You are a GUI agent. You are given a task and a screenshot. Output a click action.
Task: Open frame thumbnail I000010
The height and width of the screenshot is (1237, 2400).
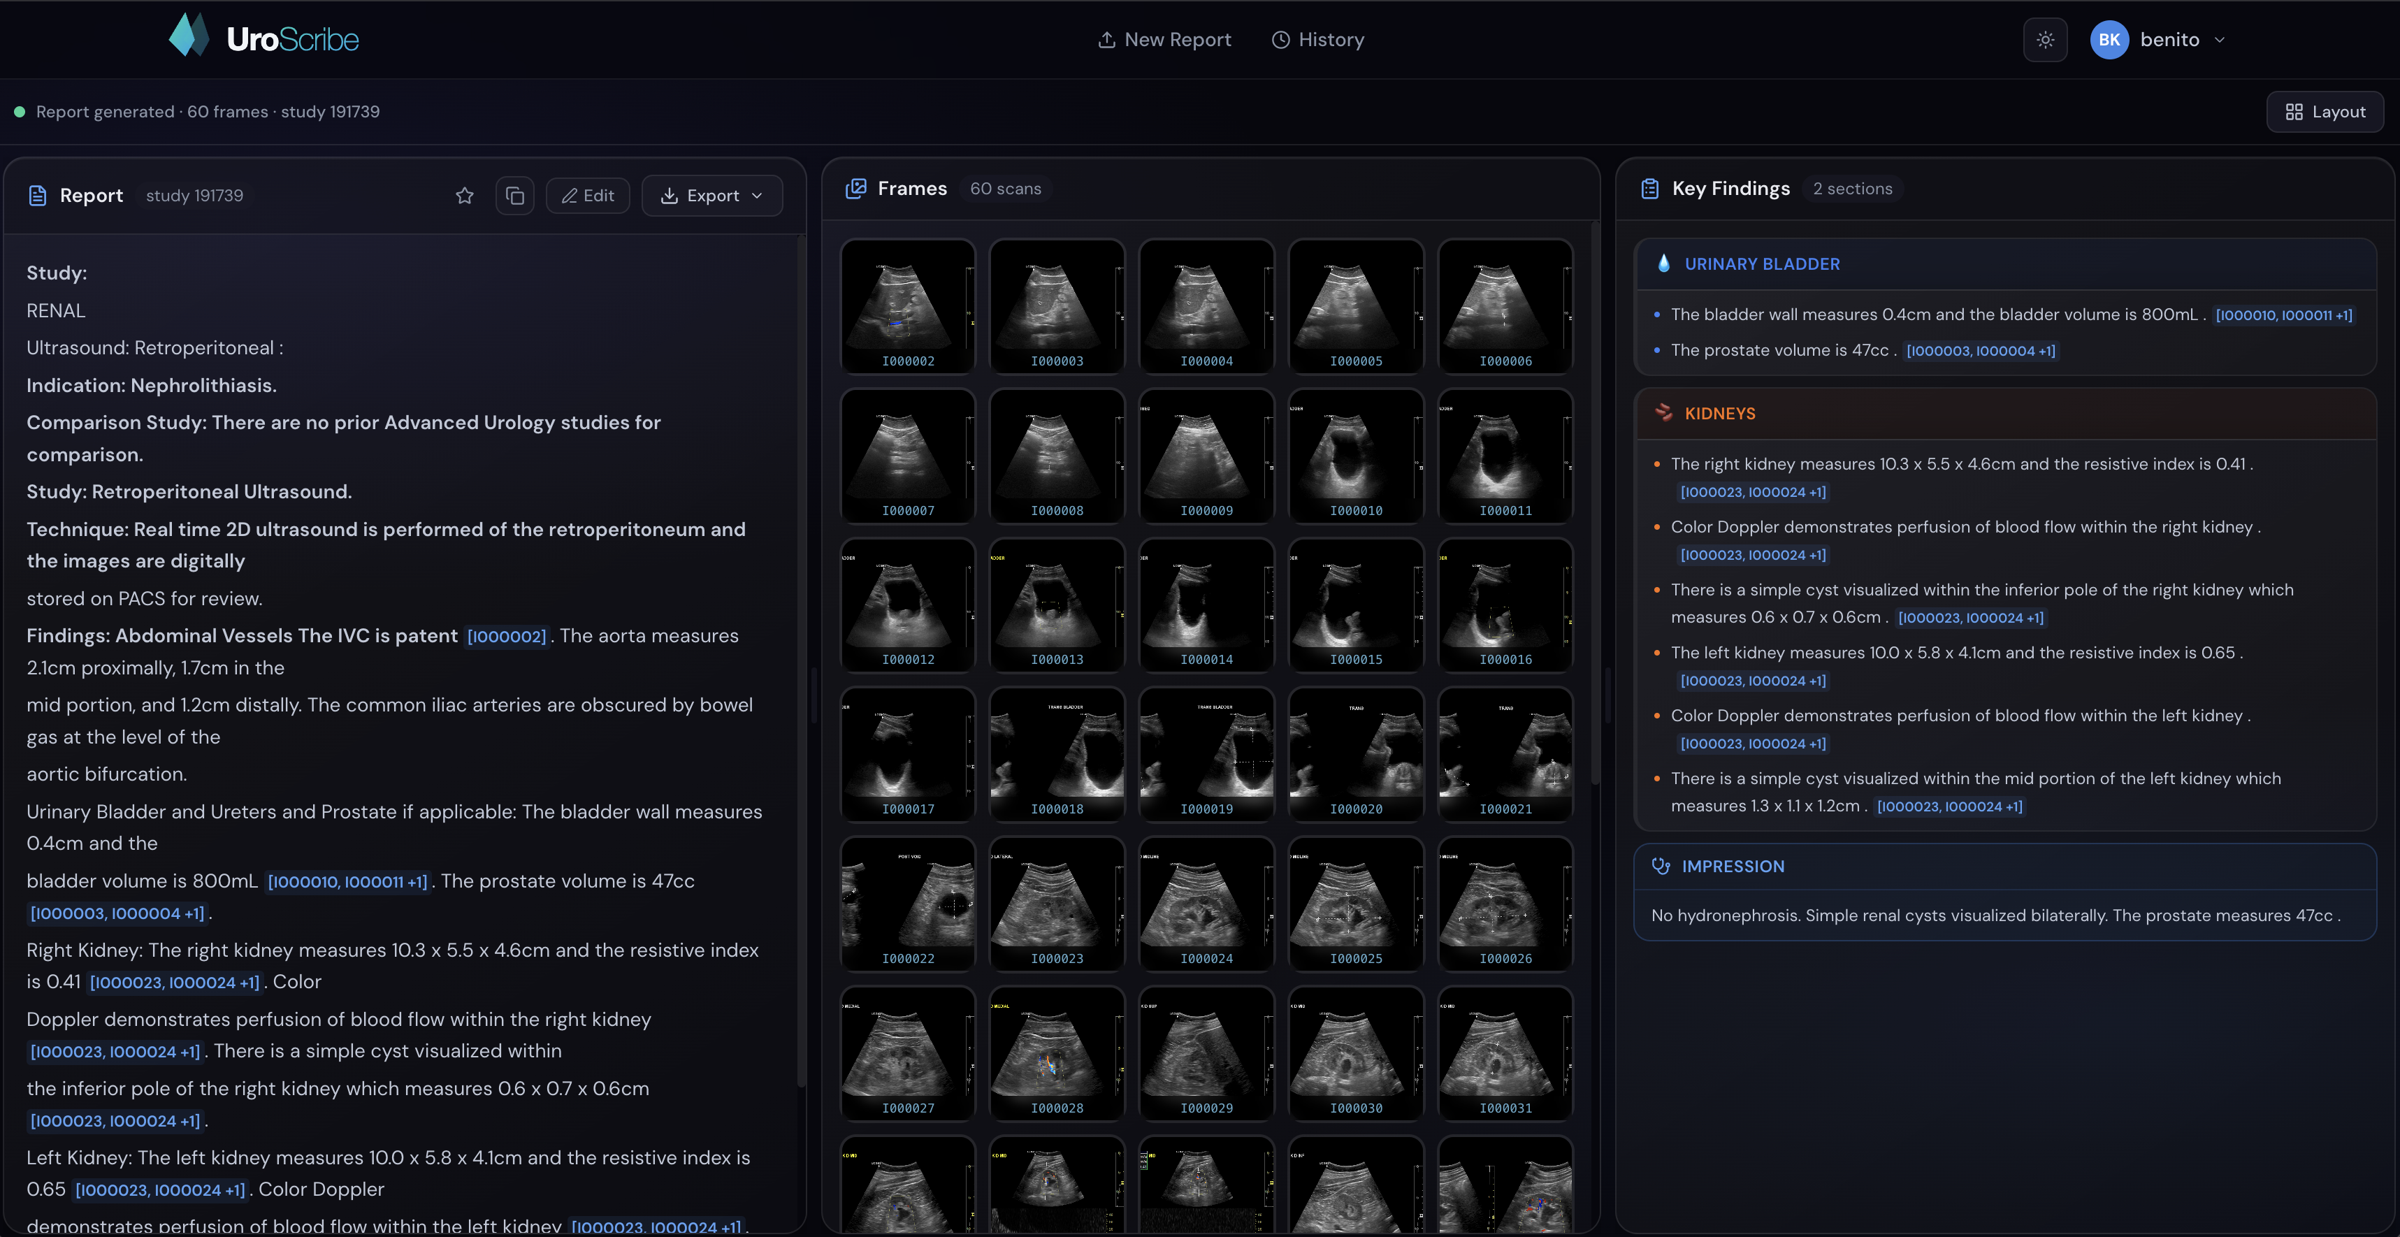pyautogui.click(x=1356, y=456)
